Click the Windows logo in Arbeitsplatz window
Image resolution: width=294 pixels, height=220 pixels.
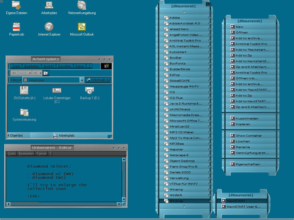(106, 66)
